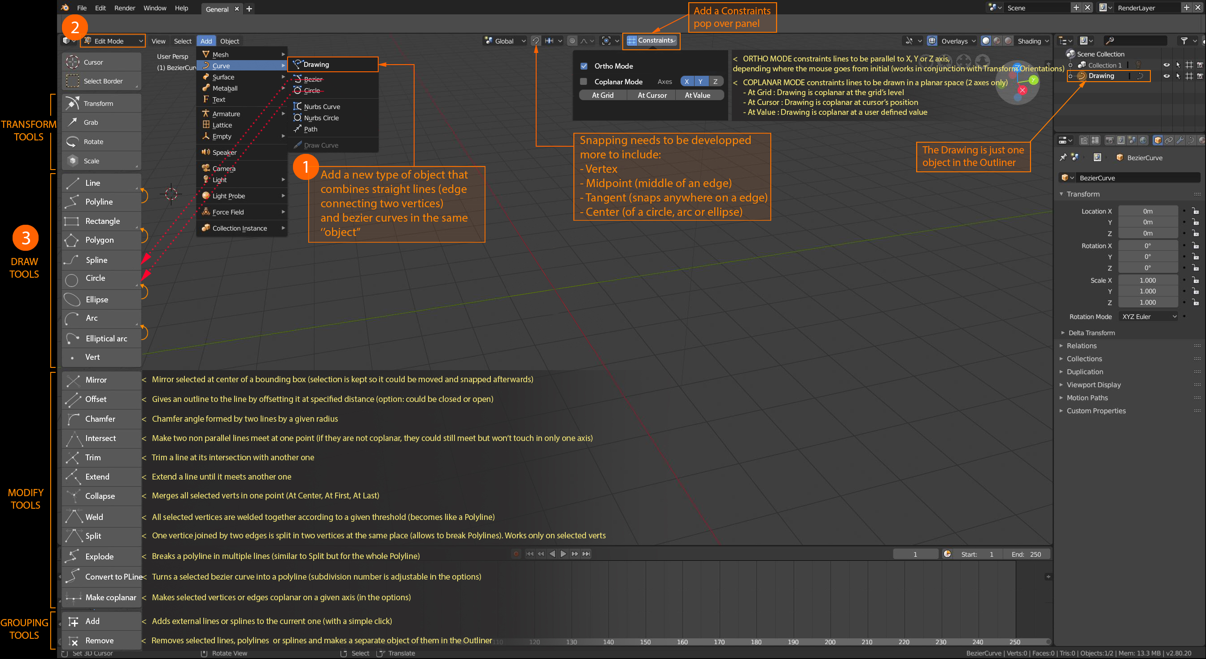Image resolution: width=1206 pixels, height=659 pixels.
Task: Hide the Drawing object eye icon
Action: 1166,76
